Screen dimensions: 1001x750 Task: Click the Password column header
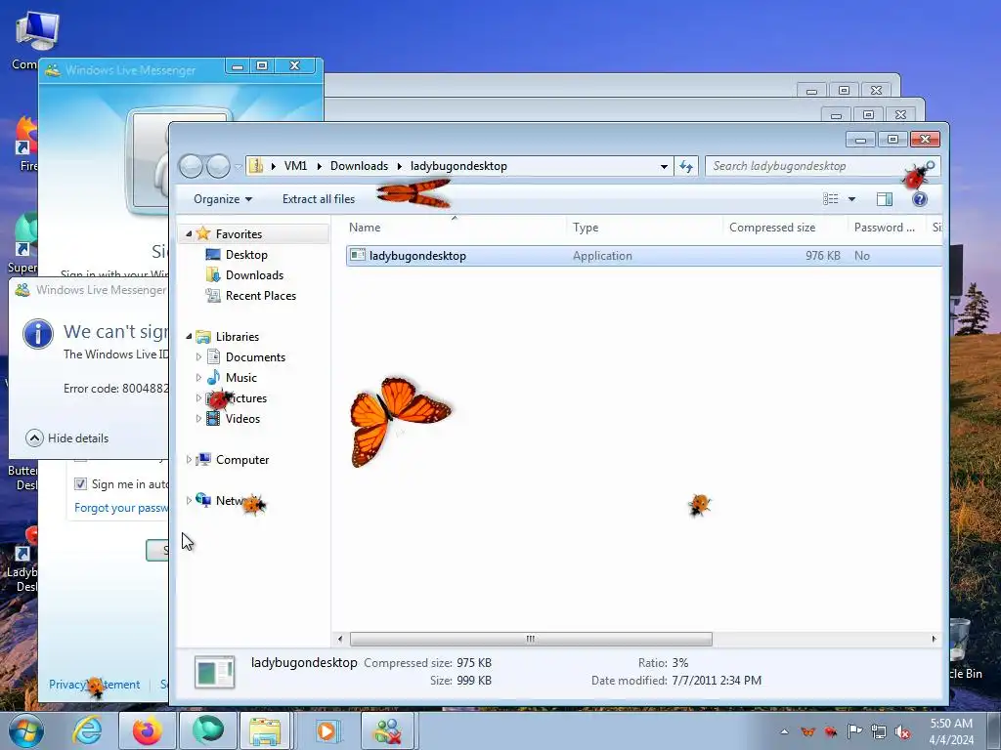click(886, 227)
